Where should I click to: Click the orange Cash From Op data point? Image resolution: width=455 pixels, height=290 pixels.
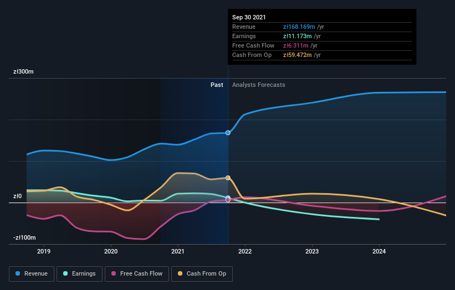pos(228,178)
